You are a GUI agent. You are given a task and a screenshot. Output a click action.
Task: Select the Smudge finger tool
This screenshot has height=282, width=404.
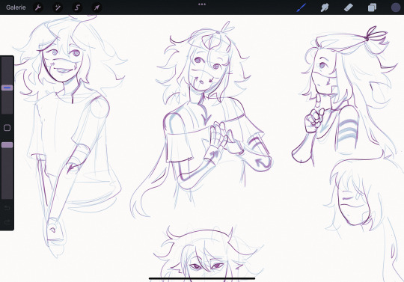(x=325, y=7)
